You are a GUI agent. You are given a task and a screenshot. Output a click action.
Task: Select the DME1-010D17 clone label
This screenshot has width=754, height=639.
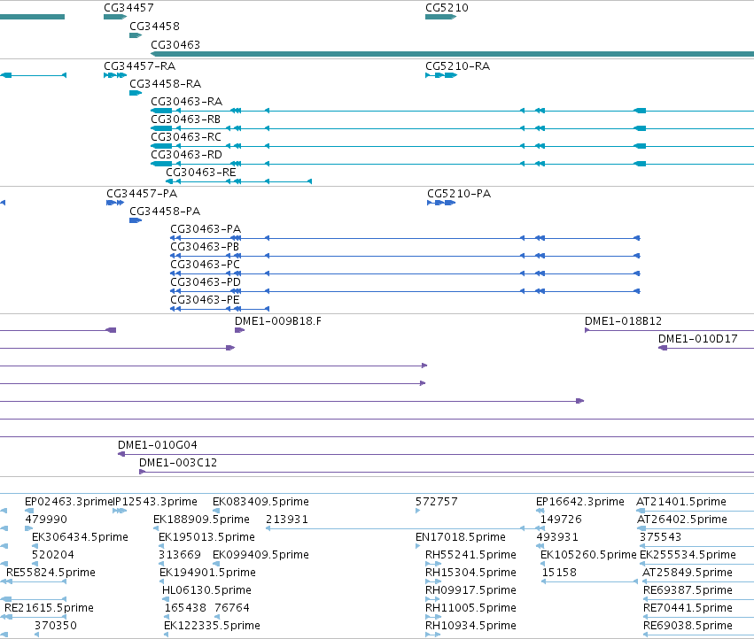698,339
